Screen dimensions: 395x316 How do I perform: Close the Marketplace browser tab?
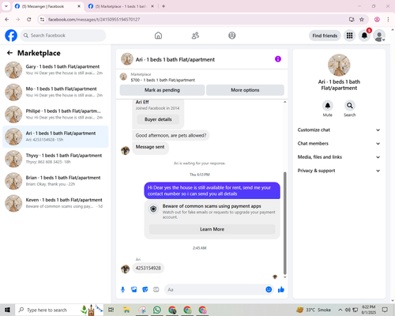(x=152, y=6)
